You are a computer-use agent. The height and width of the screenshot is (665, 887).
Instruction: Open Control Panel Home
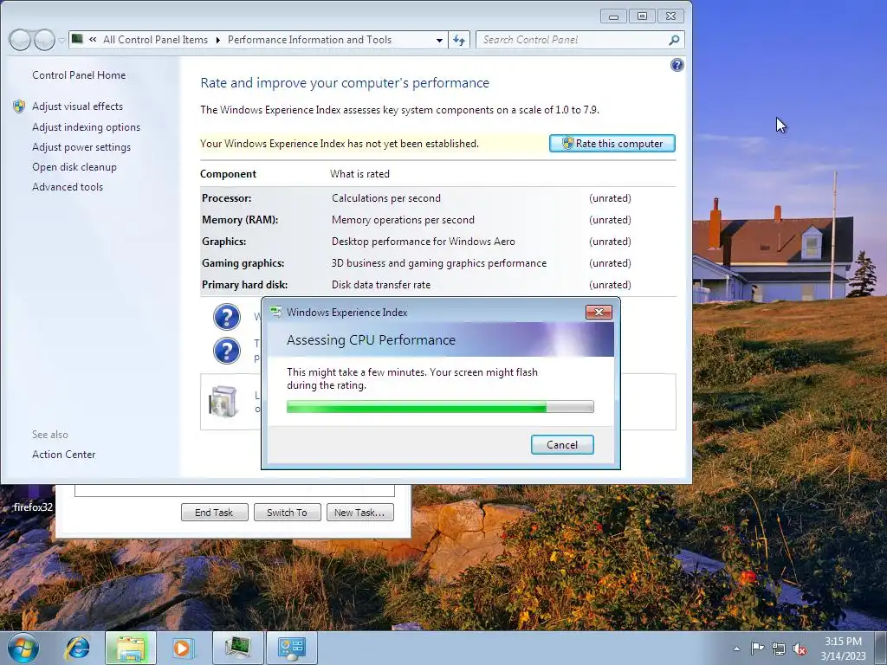tap(79, 75)
